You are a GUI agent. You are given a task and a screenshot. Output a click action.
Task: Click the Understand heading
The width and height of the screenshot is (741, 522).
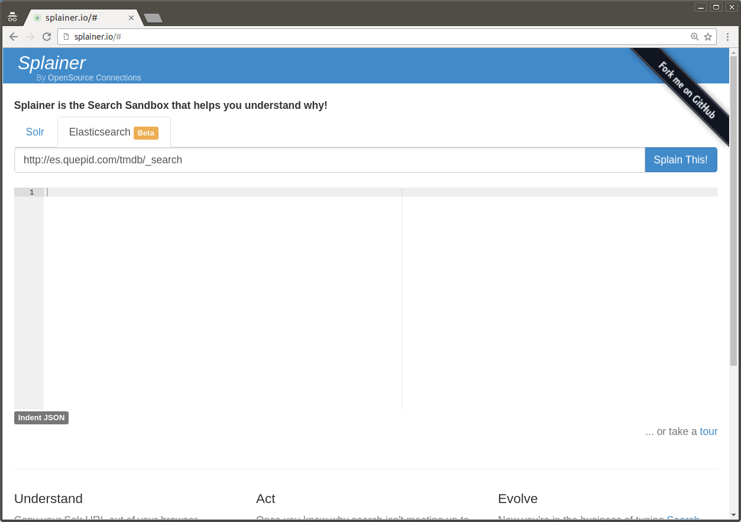pyautogui.click(x=48, y=499)
